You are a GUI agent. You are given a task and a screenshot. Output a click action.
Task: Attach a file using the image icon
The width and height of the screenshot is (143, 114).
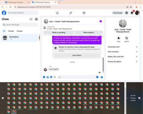tap(47, 77)
